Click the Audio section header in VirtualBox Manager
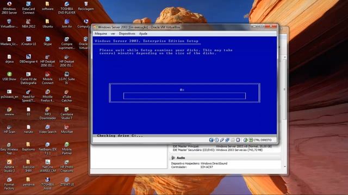 coord(225,158)
